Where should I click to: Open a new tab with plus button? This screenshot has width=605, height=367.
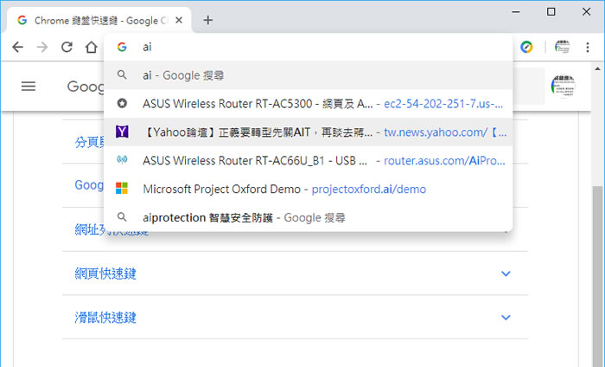[208, 20]
